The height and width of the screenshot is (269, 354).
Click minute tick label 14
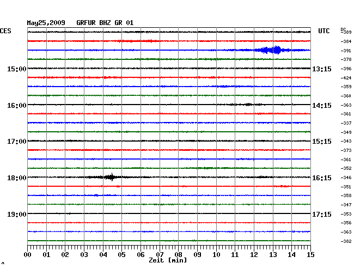(x=291, y=255)
